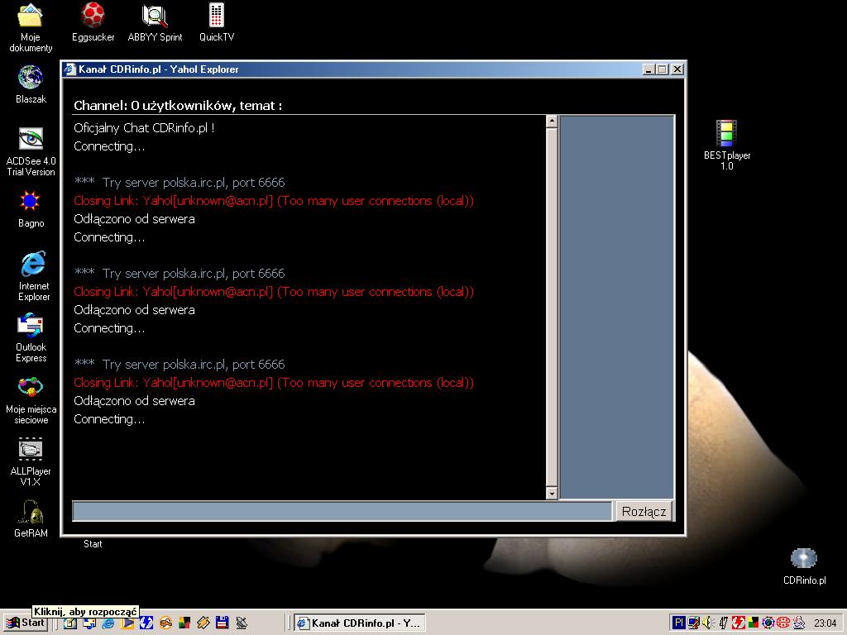Click the chat scrollbar down arrow
Image resolution: width=847 pixels, height=635 pixels.
[552, 493]
